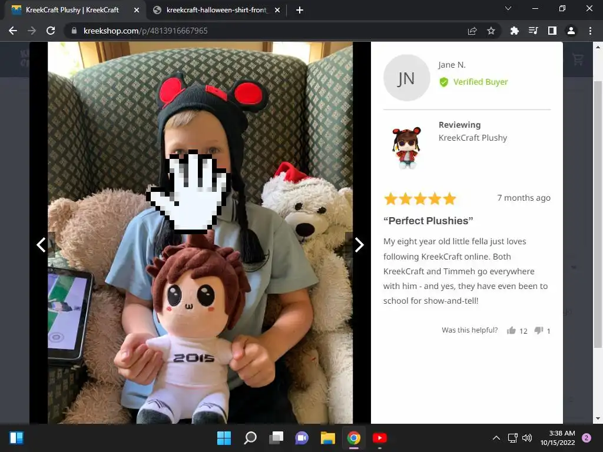The image size is (603, 452).
Task: Show hidden system tray icons
Action: coord(496,438)
